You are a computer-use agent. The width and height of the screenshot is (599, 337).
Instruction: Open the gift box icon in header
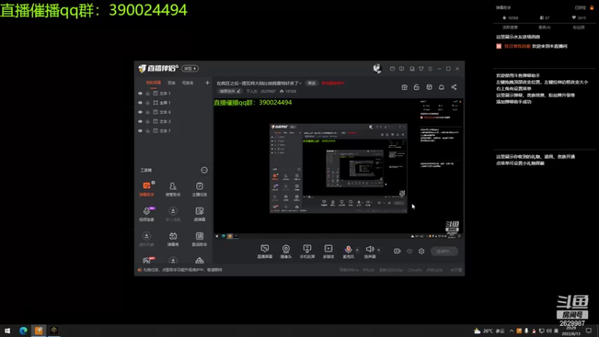coord(404,88)
